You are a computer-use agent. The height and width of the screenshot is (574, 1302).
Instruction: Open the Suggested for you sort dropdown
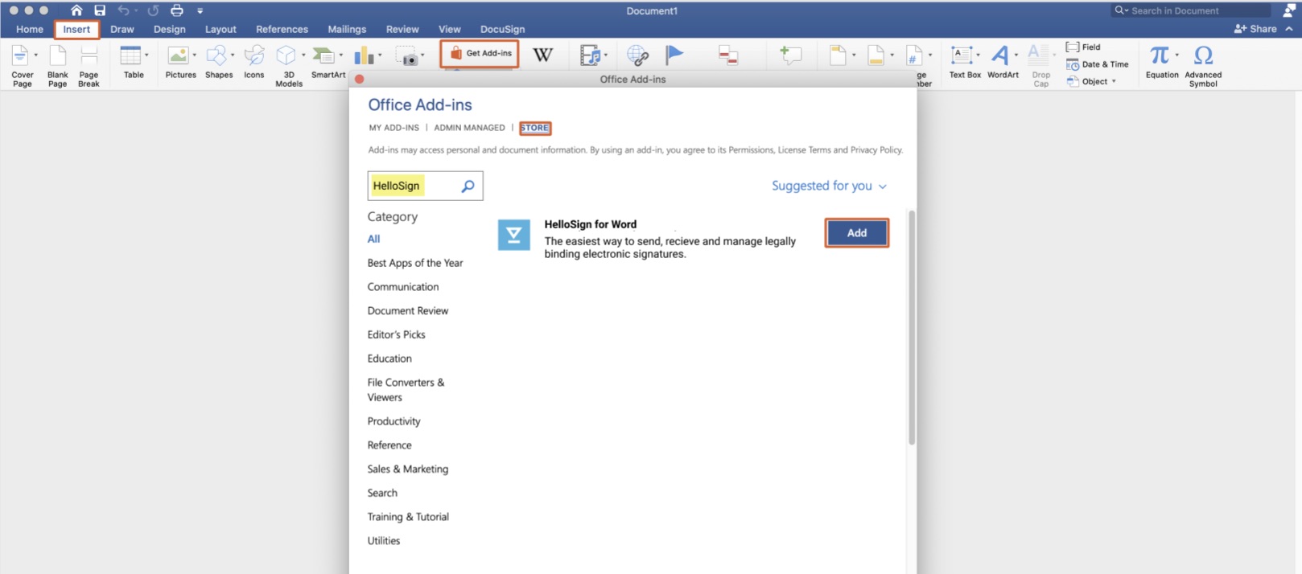click(x=829, y=186)
